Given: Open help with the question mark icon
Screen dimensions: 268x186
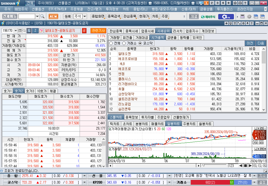Looking at the screenshot, I should coord(245,3).
